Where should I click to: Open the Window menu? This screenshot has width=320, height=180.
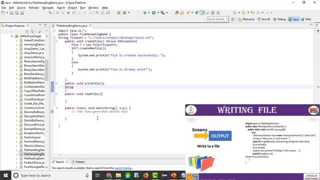[x=93, y=8]
